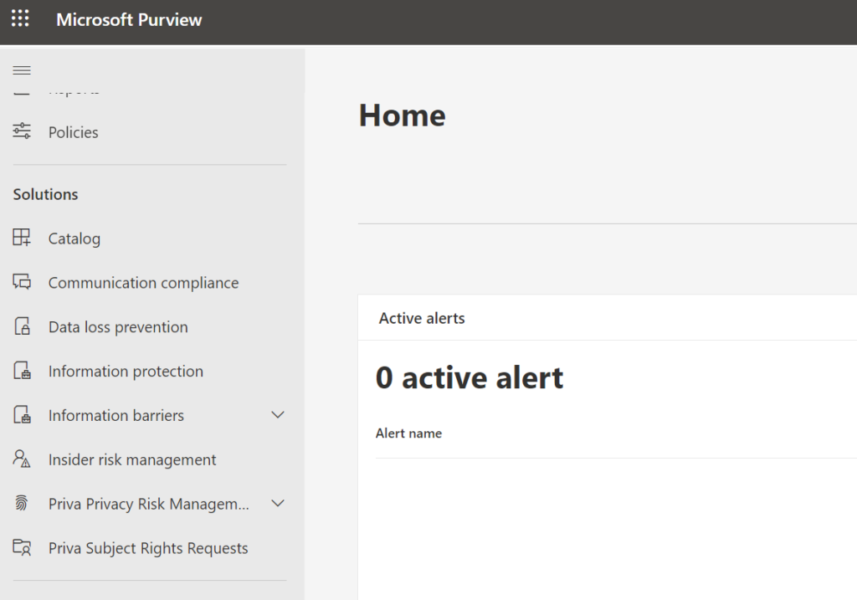Viewport: 857px width, 600px height.
Task: Expand the Information barriers chevron
Action: [x=278, y=415]
